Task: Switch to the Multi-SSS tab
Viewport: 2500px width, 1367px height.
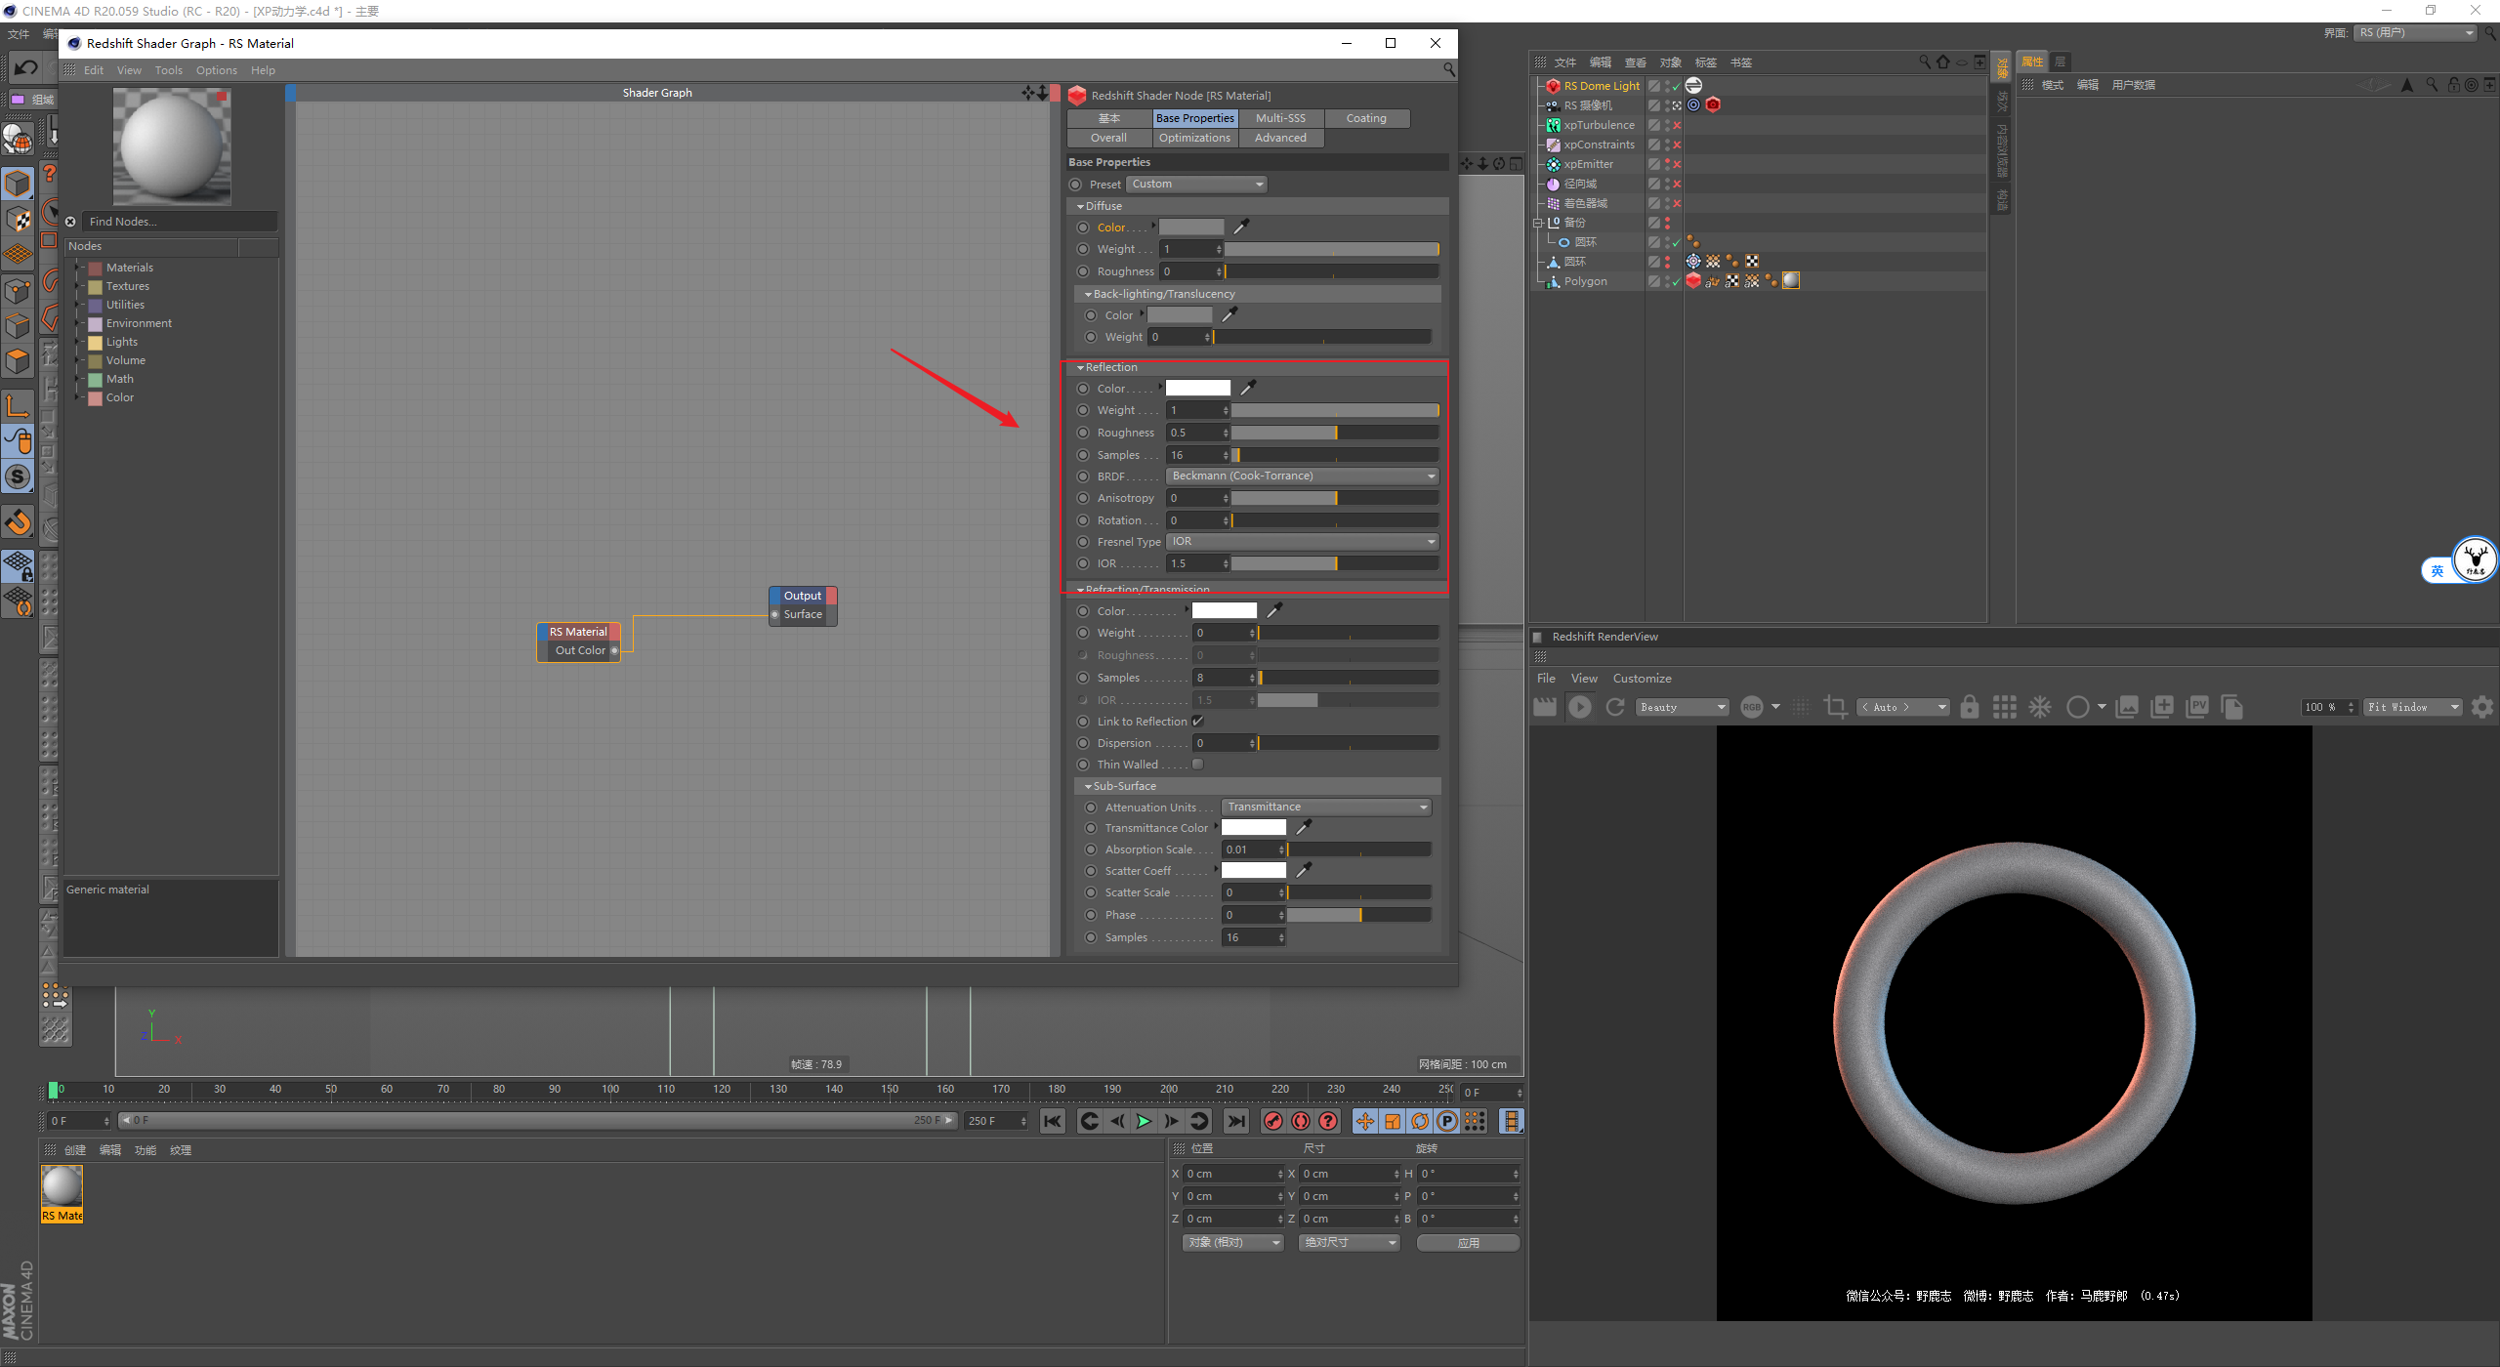Action: coord(1280,118)
